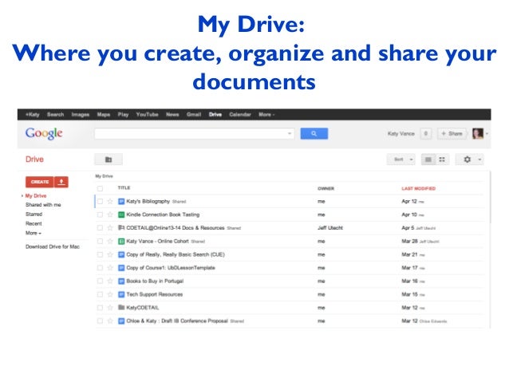Viewport: 509px width, 382px height.
Task: Switch to list view icon
Action: tap(428, 159)
